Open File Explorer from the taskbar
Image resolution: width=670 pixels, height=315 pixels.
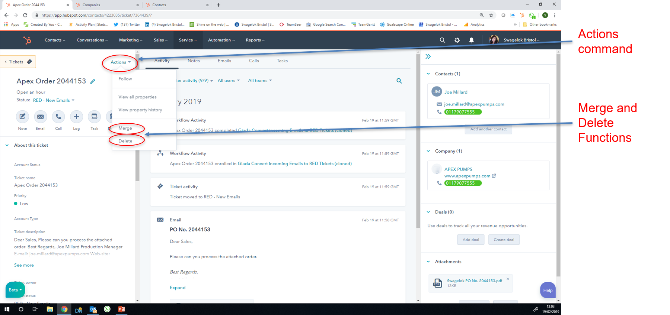click(50, 309)
